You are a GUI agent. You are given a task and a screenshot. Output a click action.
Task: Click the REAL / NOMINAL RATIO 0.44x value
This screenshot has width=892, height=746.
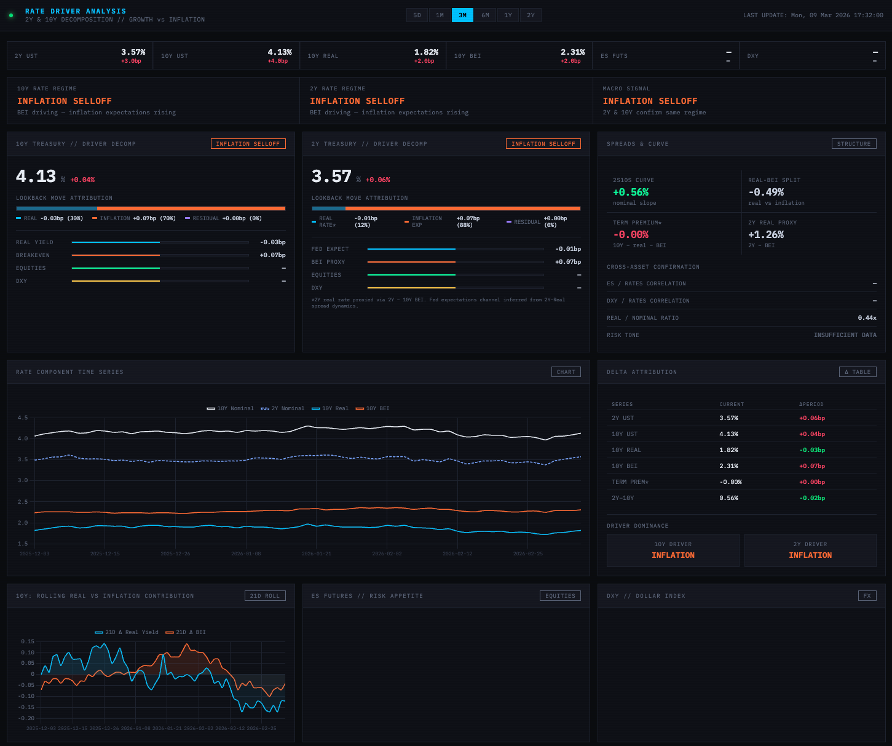[x=867, y=318]
